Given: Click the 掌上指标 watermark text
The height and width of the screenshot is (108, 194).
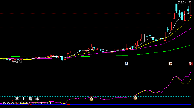Looking at the screenshot, I should coord(27,99).
